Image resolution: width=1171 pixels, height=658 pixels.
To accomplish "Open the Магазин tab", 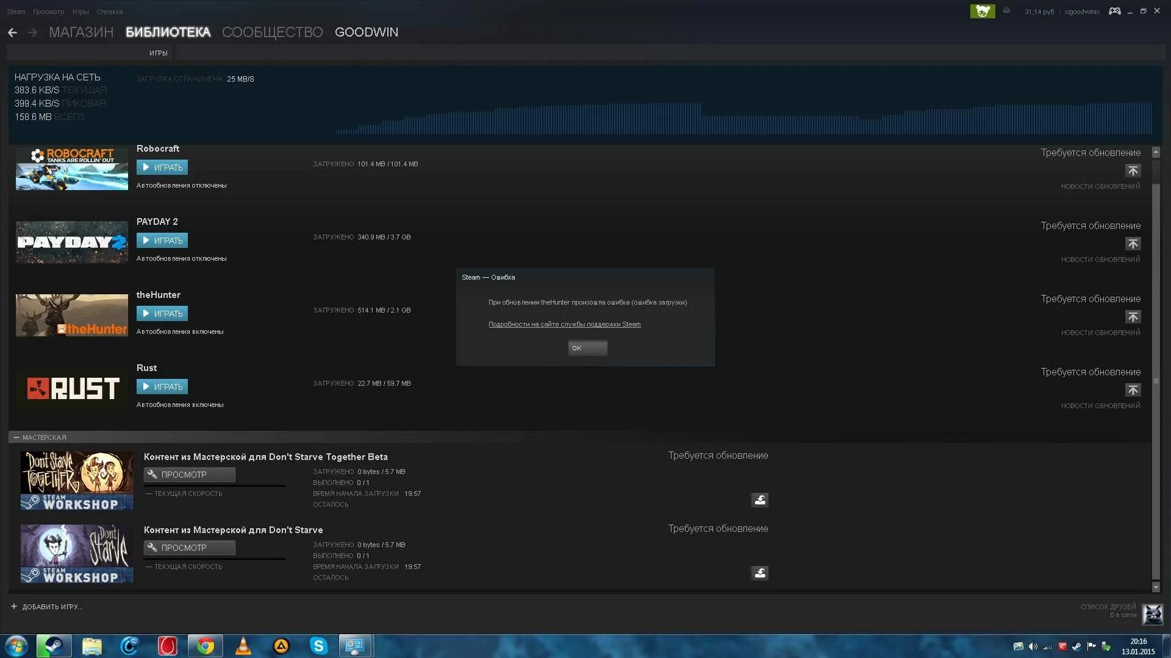I will (81, 32).
